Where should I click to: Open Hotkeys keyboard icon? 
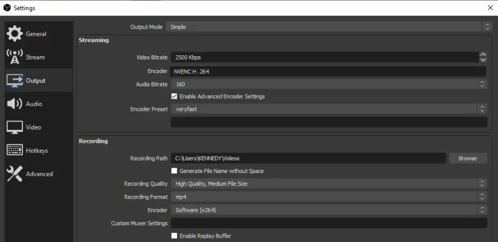point(14,150)
